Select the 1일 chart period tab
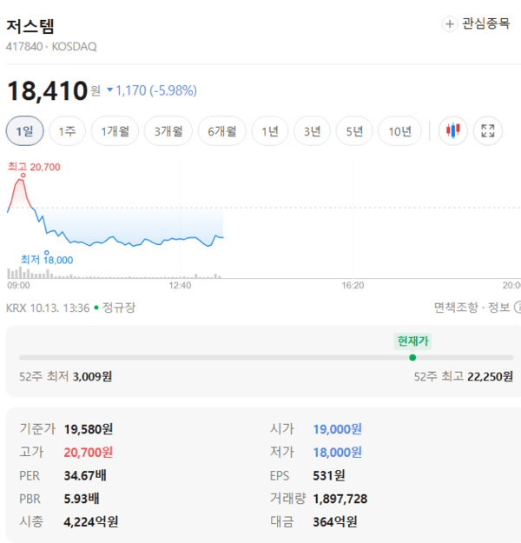 click(x=25, y=131)
